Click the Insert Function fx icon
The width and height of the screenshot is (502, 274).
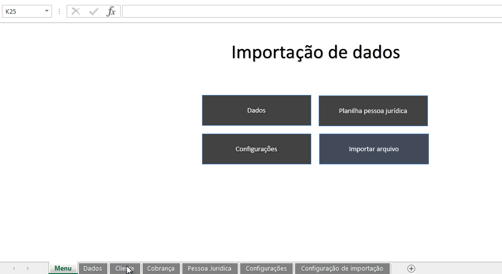[x=111, y=11]
